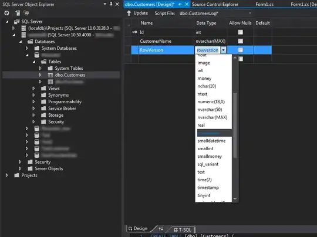Toggle Allow Nulls for RowVersion column

tap(240, 50)
